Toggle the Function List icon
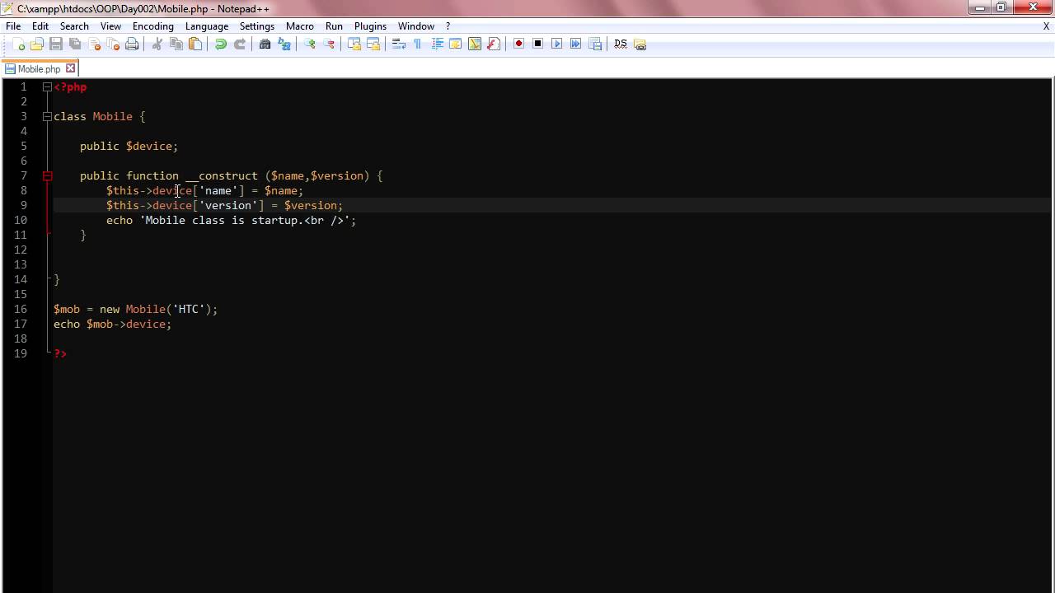The height and width of the screenshot is (593, 1055). point(494,44)
